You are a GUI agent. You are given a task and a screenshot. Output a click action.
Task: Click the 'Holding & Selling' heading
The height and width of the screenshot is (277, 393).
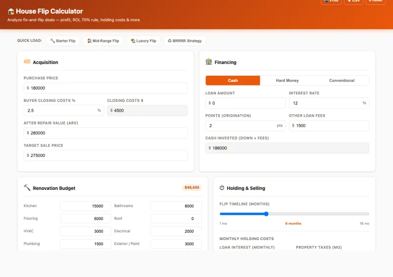[246, 188]
